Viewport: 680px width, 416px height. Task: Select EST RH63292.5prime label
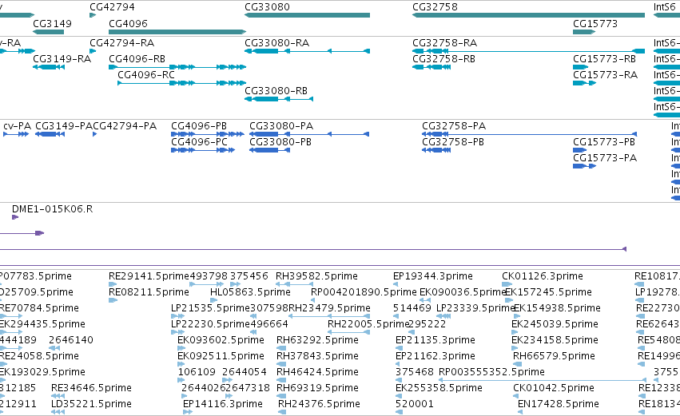coord(317,340)
